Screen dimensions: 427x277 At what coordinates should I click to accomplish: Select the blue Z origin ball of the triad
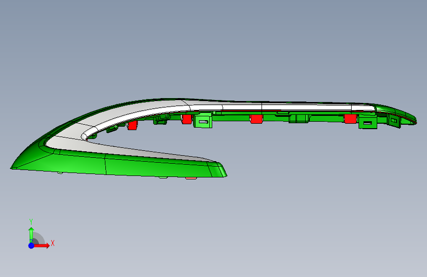click(x=32, y=245)
